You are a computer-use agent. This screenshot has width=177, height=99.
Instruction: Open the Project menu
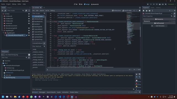(8, 4)
